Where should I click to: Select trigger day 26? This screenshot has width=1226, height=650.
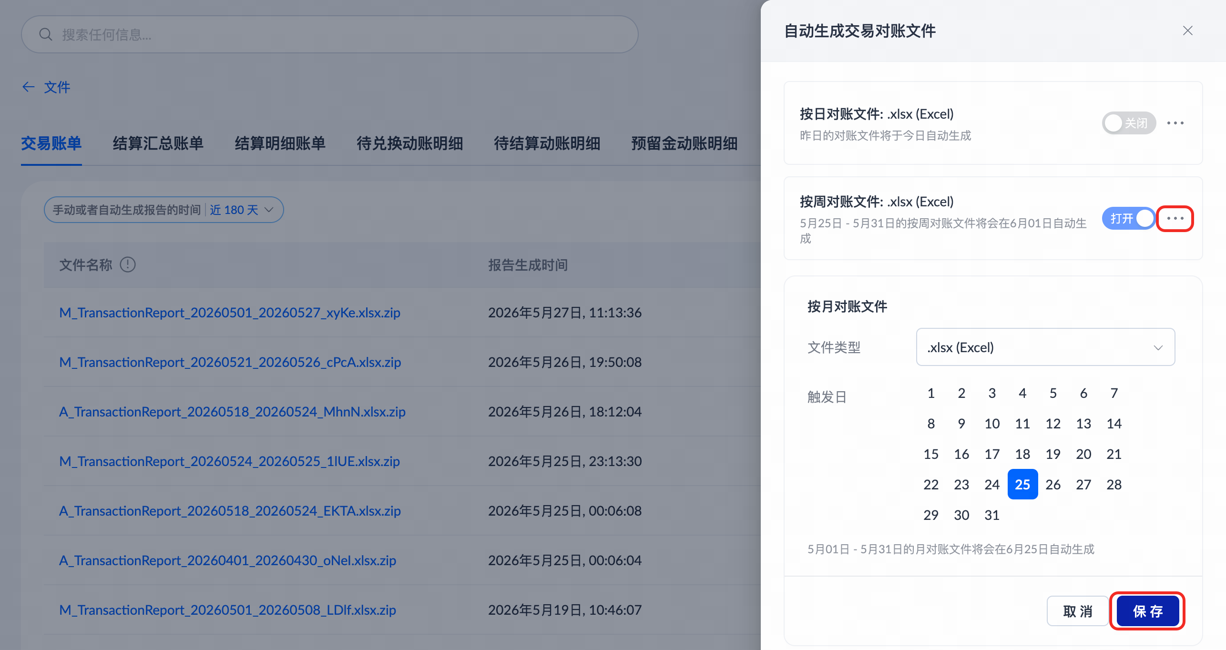coord(1053,484)
